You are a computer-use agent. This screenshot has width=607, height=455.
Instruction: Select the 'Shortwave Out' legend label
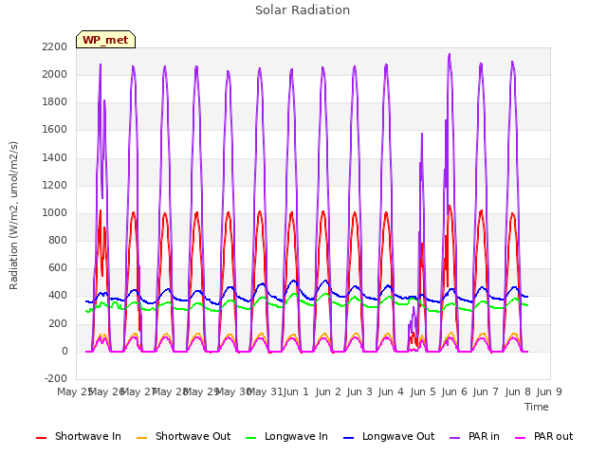(193, 436)
